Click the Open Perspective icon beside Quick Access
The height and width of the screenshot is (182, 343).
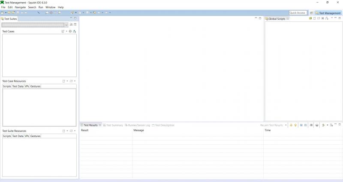tap(311, 13)
